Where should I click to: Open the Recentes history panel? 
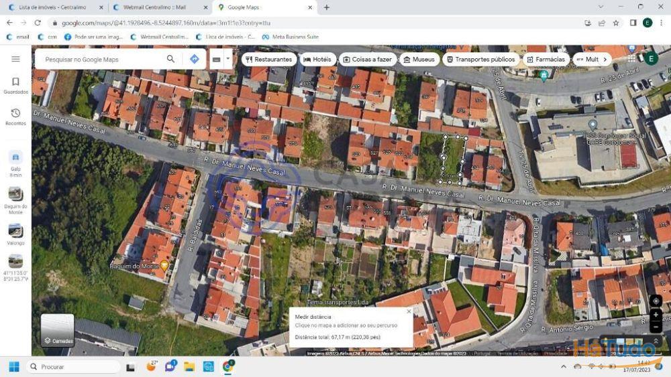pyautogui.click(x=15, y=117)
